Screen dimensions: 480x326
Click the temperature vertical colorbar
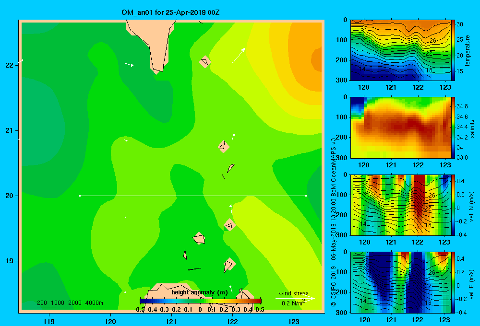453,50
